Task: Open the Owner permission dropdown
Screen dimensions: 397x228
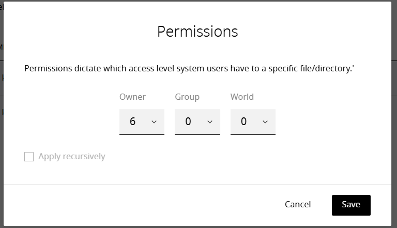Action: pos(142,122)
